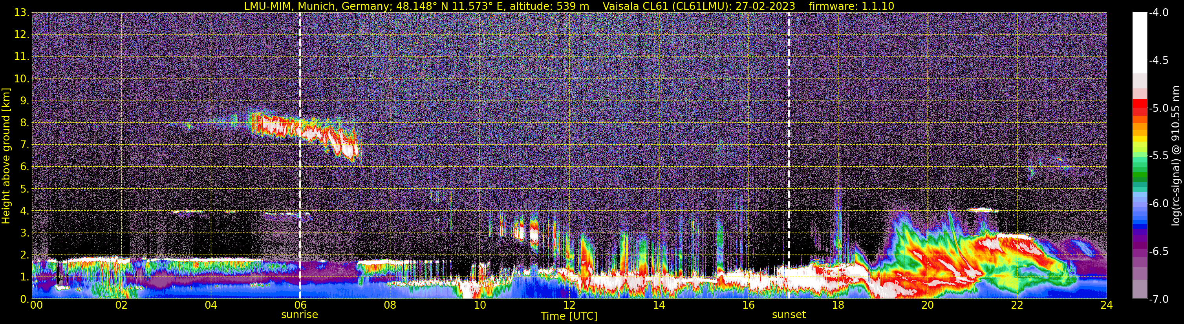Click the time axis tick "18"

click(838, 305)
